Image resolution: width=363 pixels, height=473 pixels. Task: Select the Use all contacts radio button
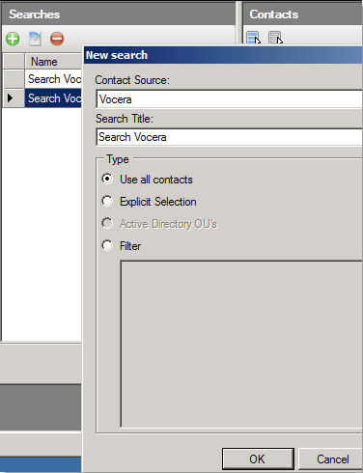107,179
